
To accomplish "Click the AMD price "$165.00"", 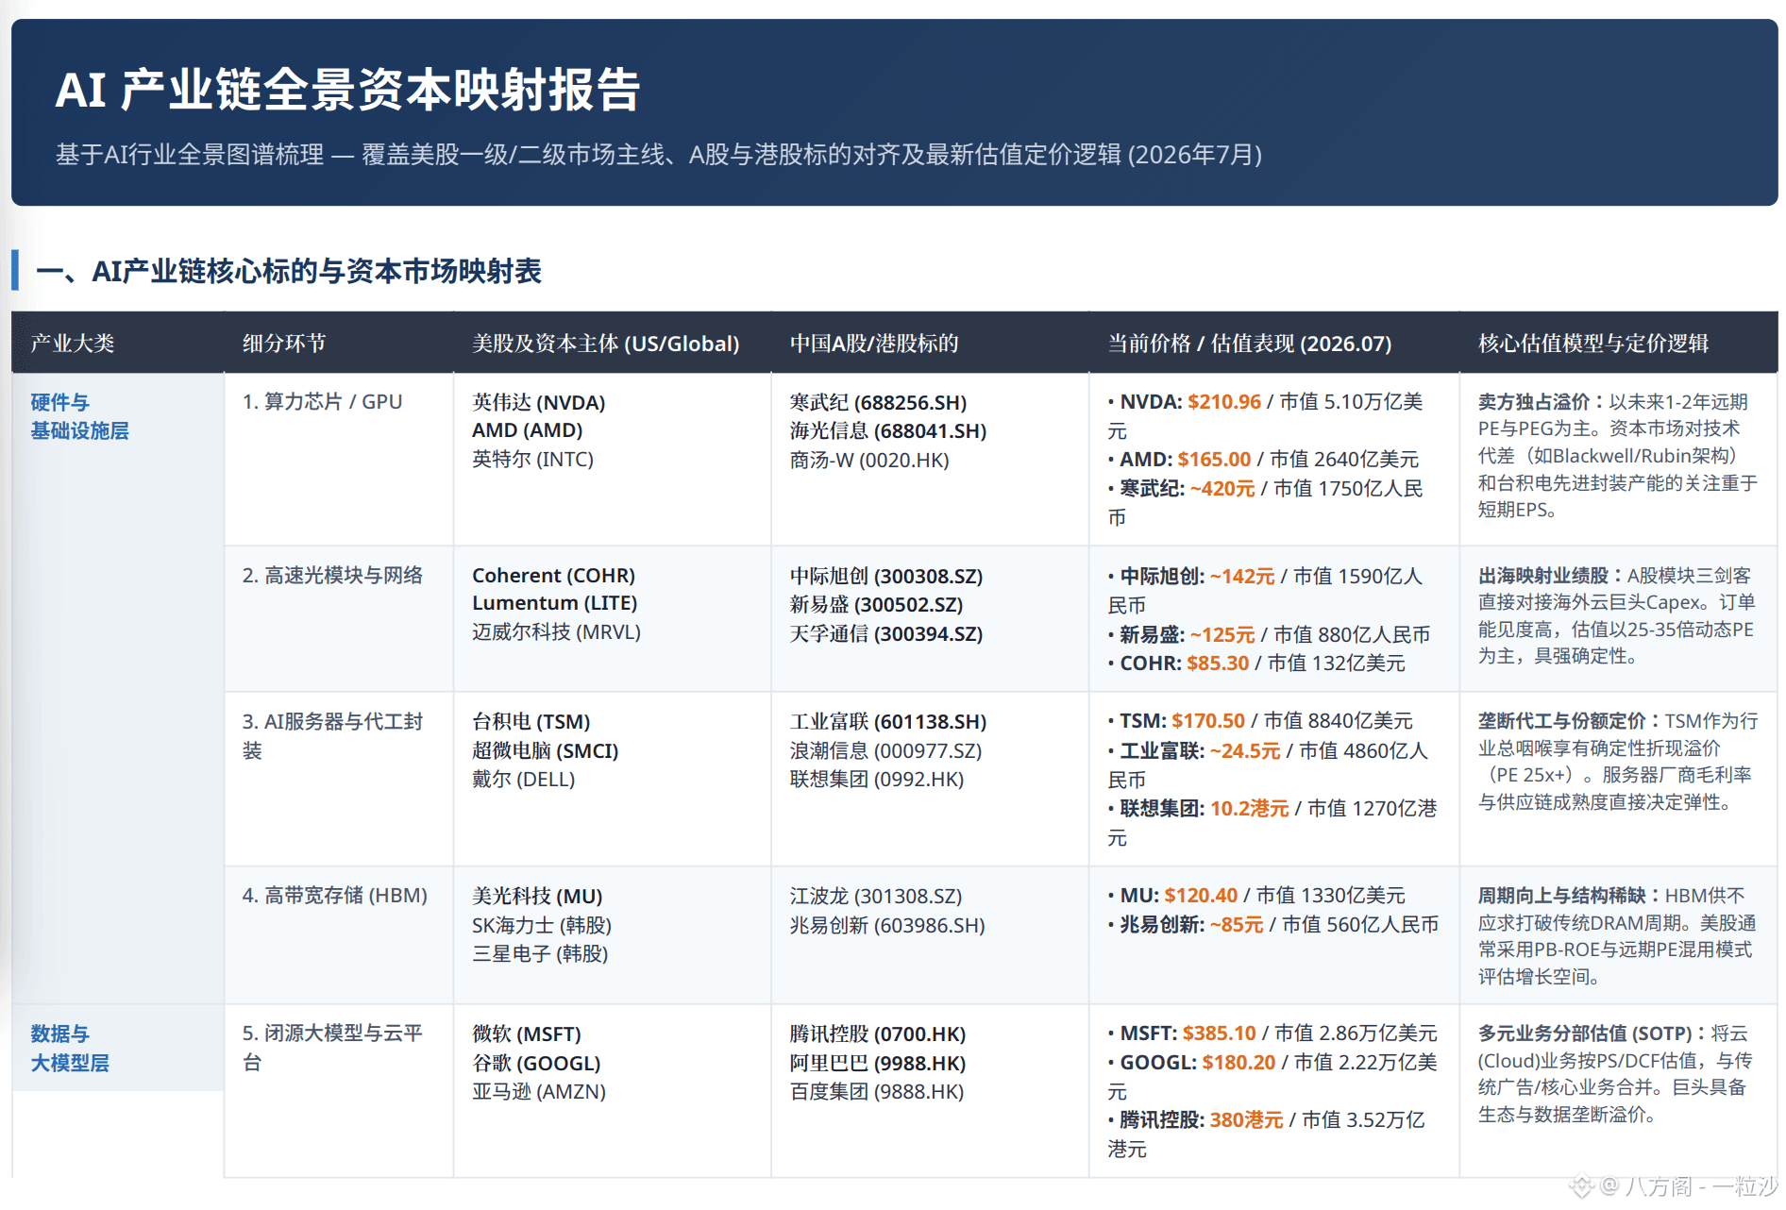I will 1214,460.
